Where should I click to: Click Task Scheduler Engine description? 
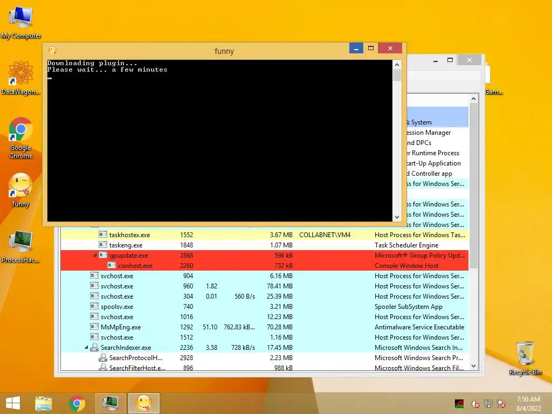[x=406, y=245]
